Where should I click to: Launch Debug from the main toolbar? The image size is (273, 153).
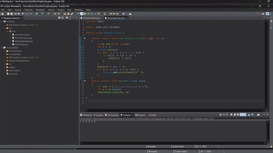click(x=31, y=14)
